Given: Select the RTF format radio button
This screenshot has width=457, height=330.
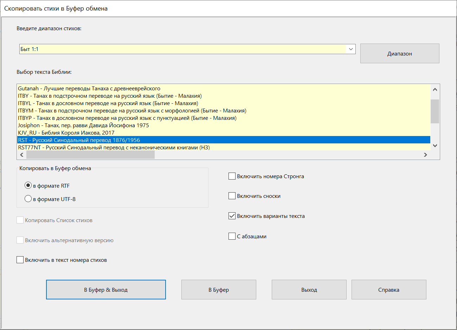Looking at the screenshot, I should click(28, 186).
